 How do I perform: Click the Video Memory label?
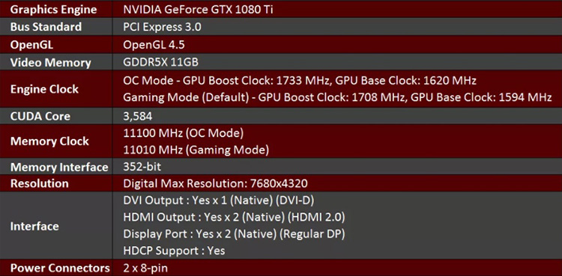tap(50, 63)
